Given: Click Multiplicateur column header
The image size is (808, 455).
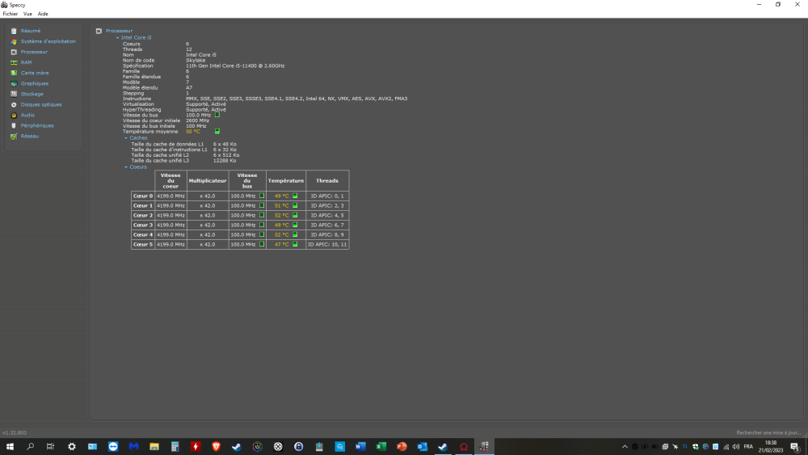Looking at the screenshot, I should tap(208, 181).
